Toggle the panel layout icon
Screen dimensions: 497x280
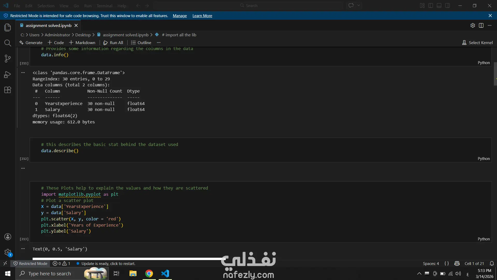(439, 5)
